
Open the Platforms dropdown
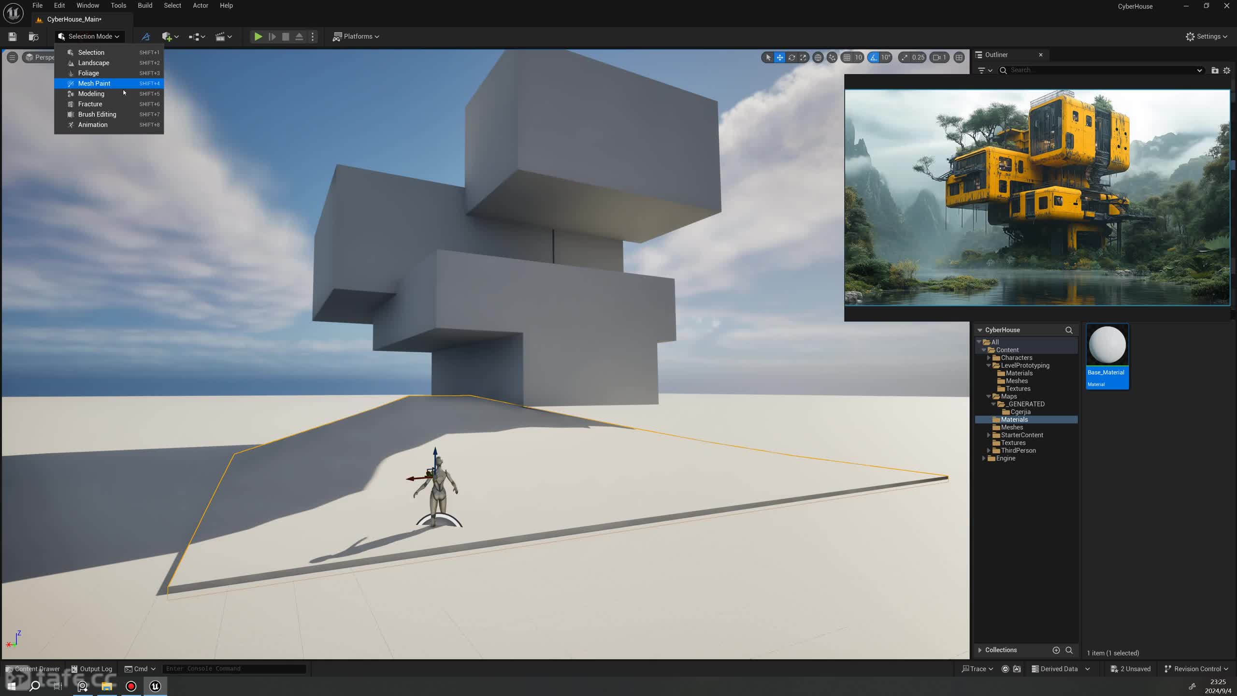point(356,37)
